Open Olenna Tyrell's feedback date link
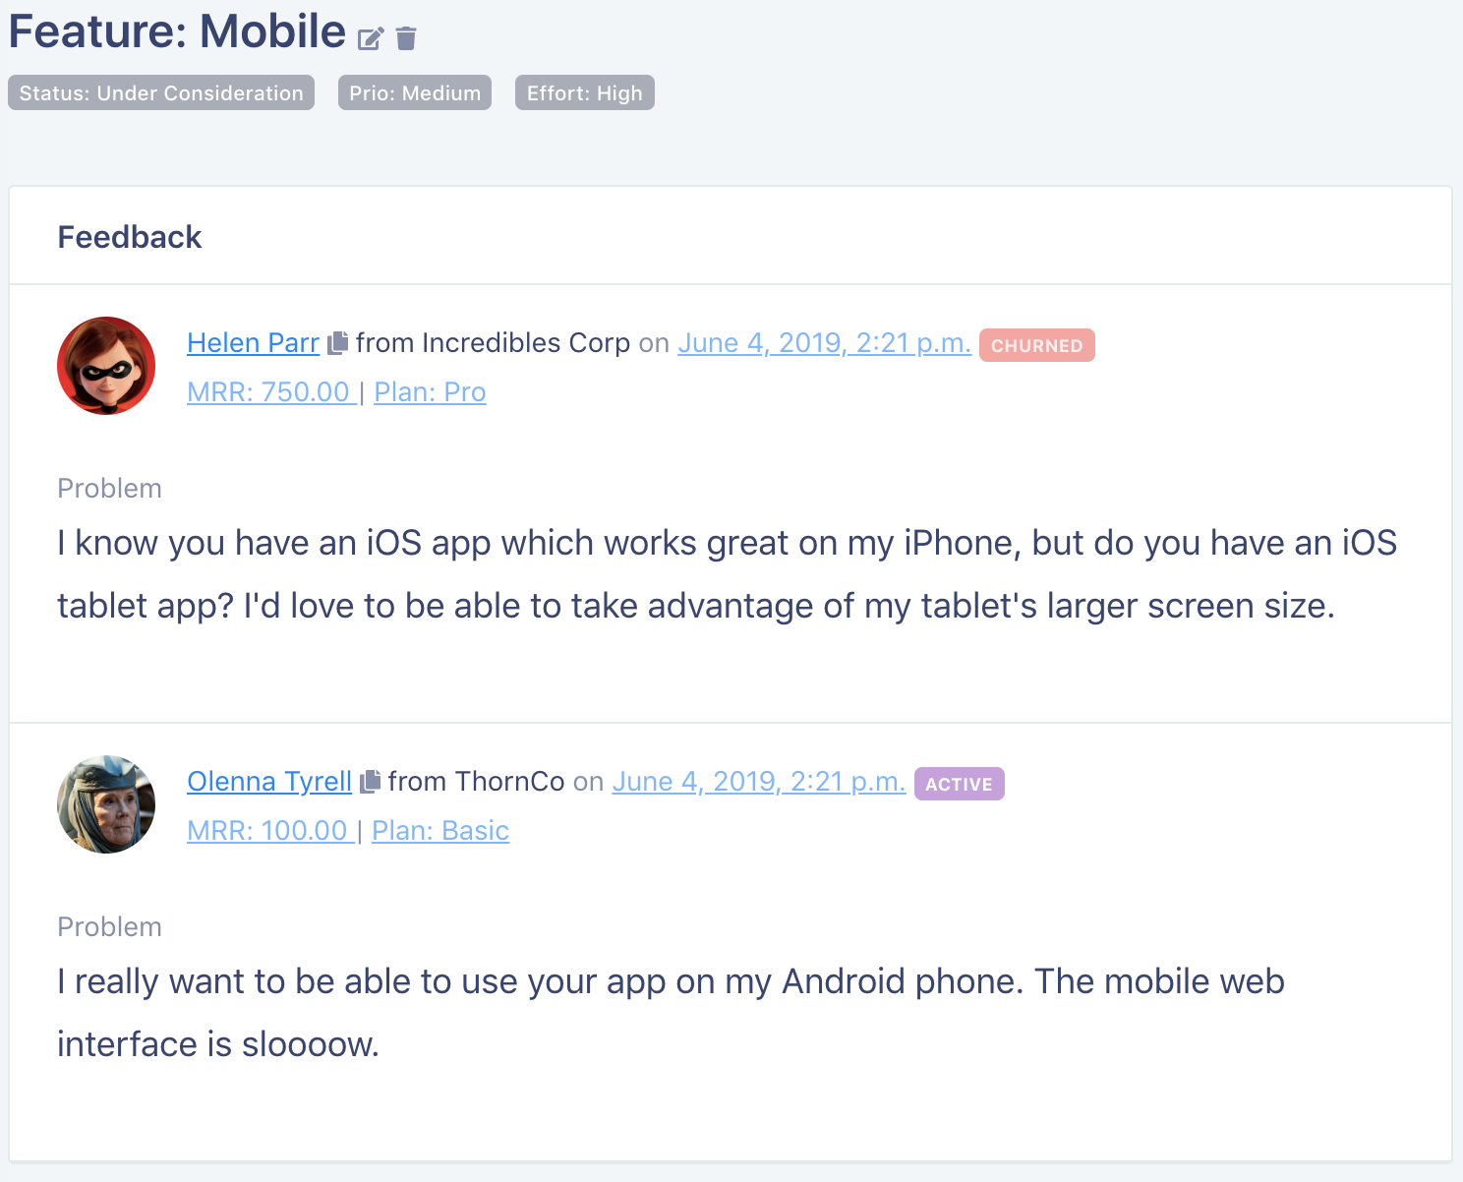Screen dimensions: 1463x1182 coord(759,781)
